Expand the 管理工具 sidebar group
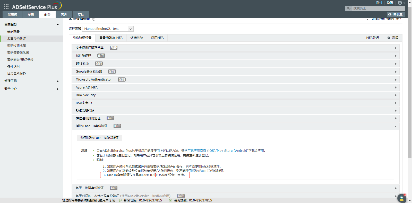Viewport: 412px width, 203px height. [31, 81]
